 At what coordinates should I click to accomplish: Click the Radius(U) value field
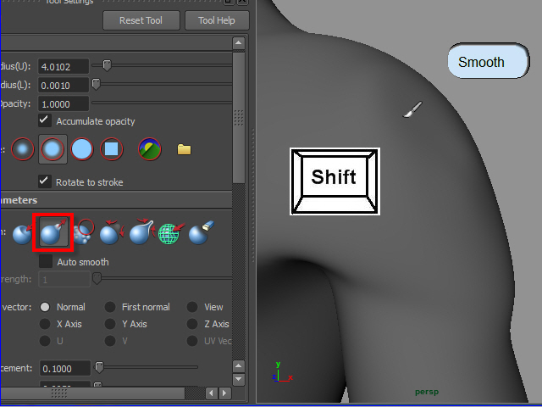(64, 66)
